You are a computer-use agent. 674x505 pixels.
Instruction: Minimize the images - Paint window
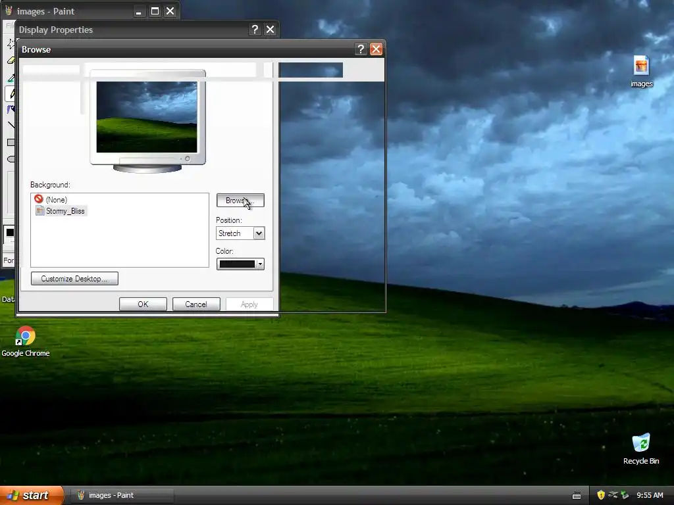pos(138,11)
